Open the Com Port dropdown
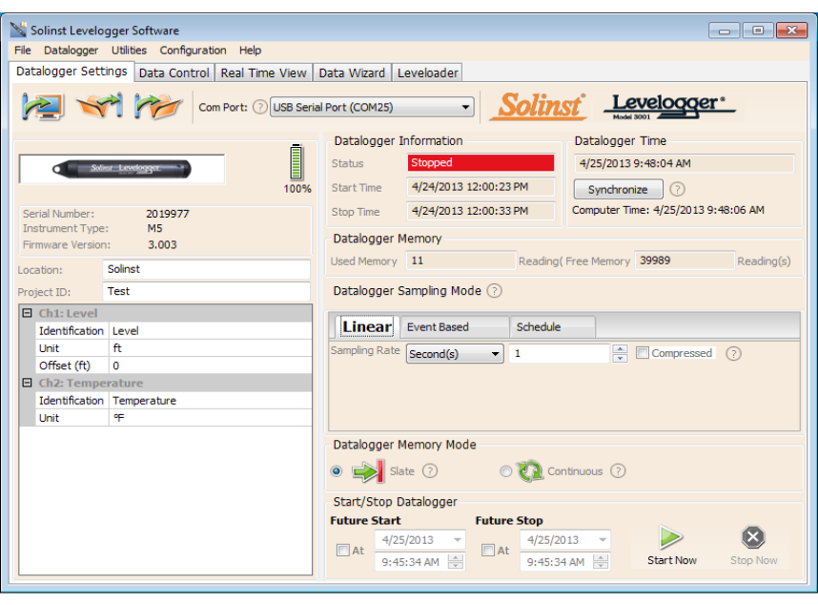The image size is (818, 605). click(x=465, y=107)
